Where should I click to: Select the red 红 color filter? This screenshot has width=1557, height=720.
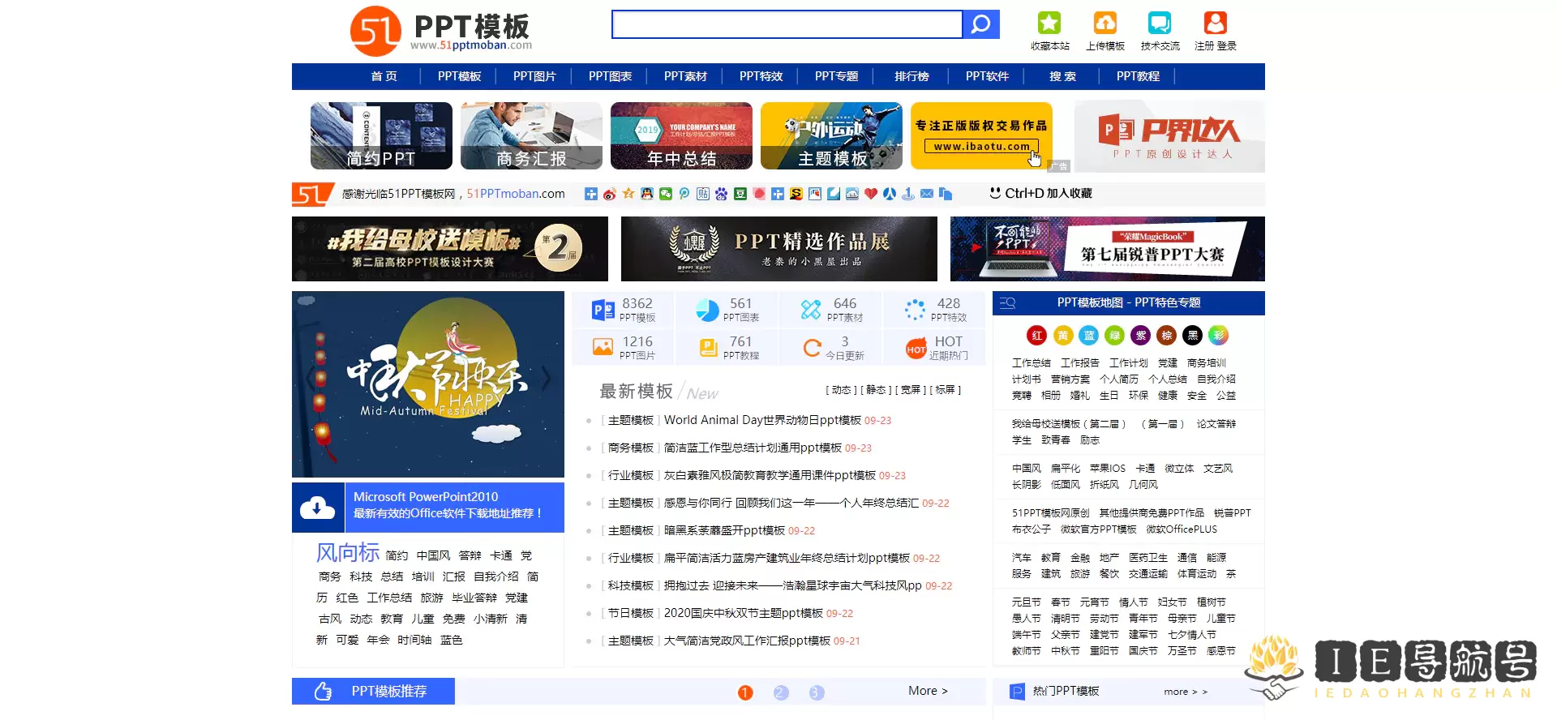[1037, 335]
